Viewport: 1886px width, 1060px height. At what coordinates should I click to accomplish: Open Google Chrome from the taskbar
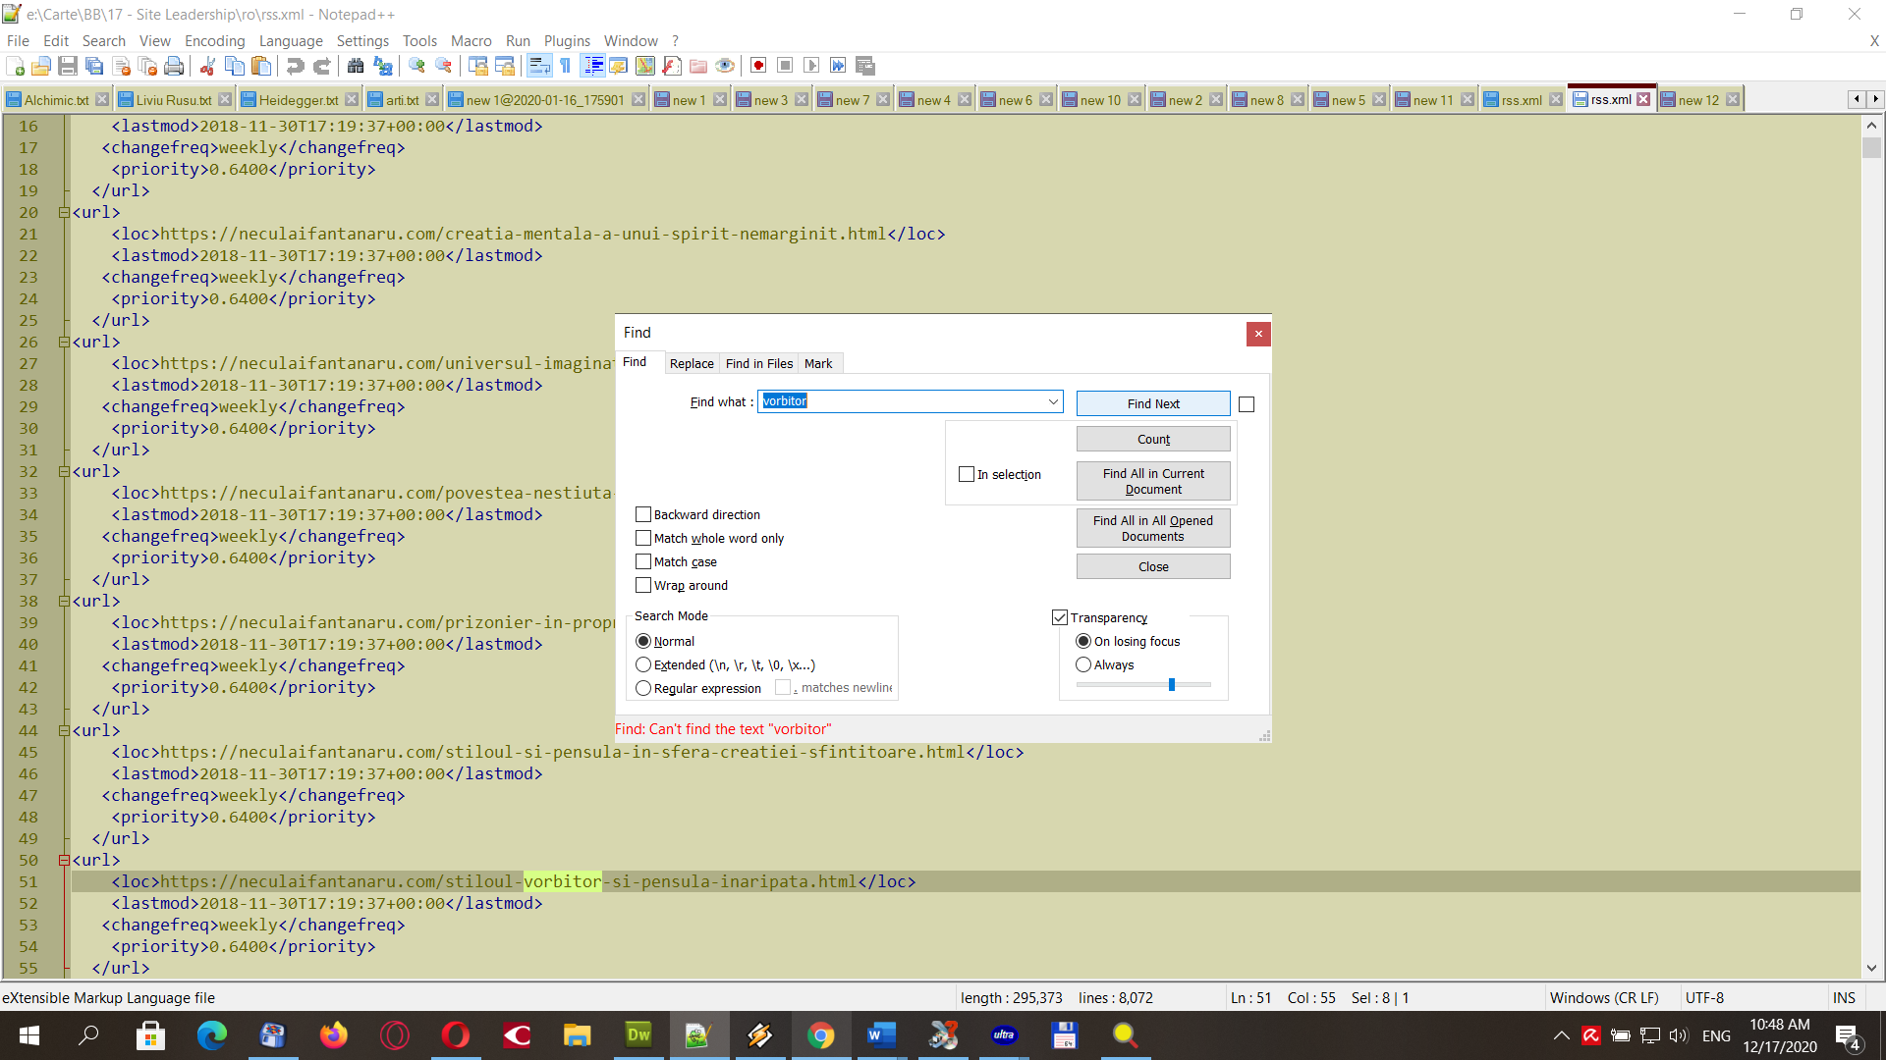tap(821, 1035)
